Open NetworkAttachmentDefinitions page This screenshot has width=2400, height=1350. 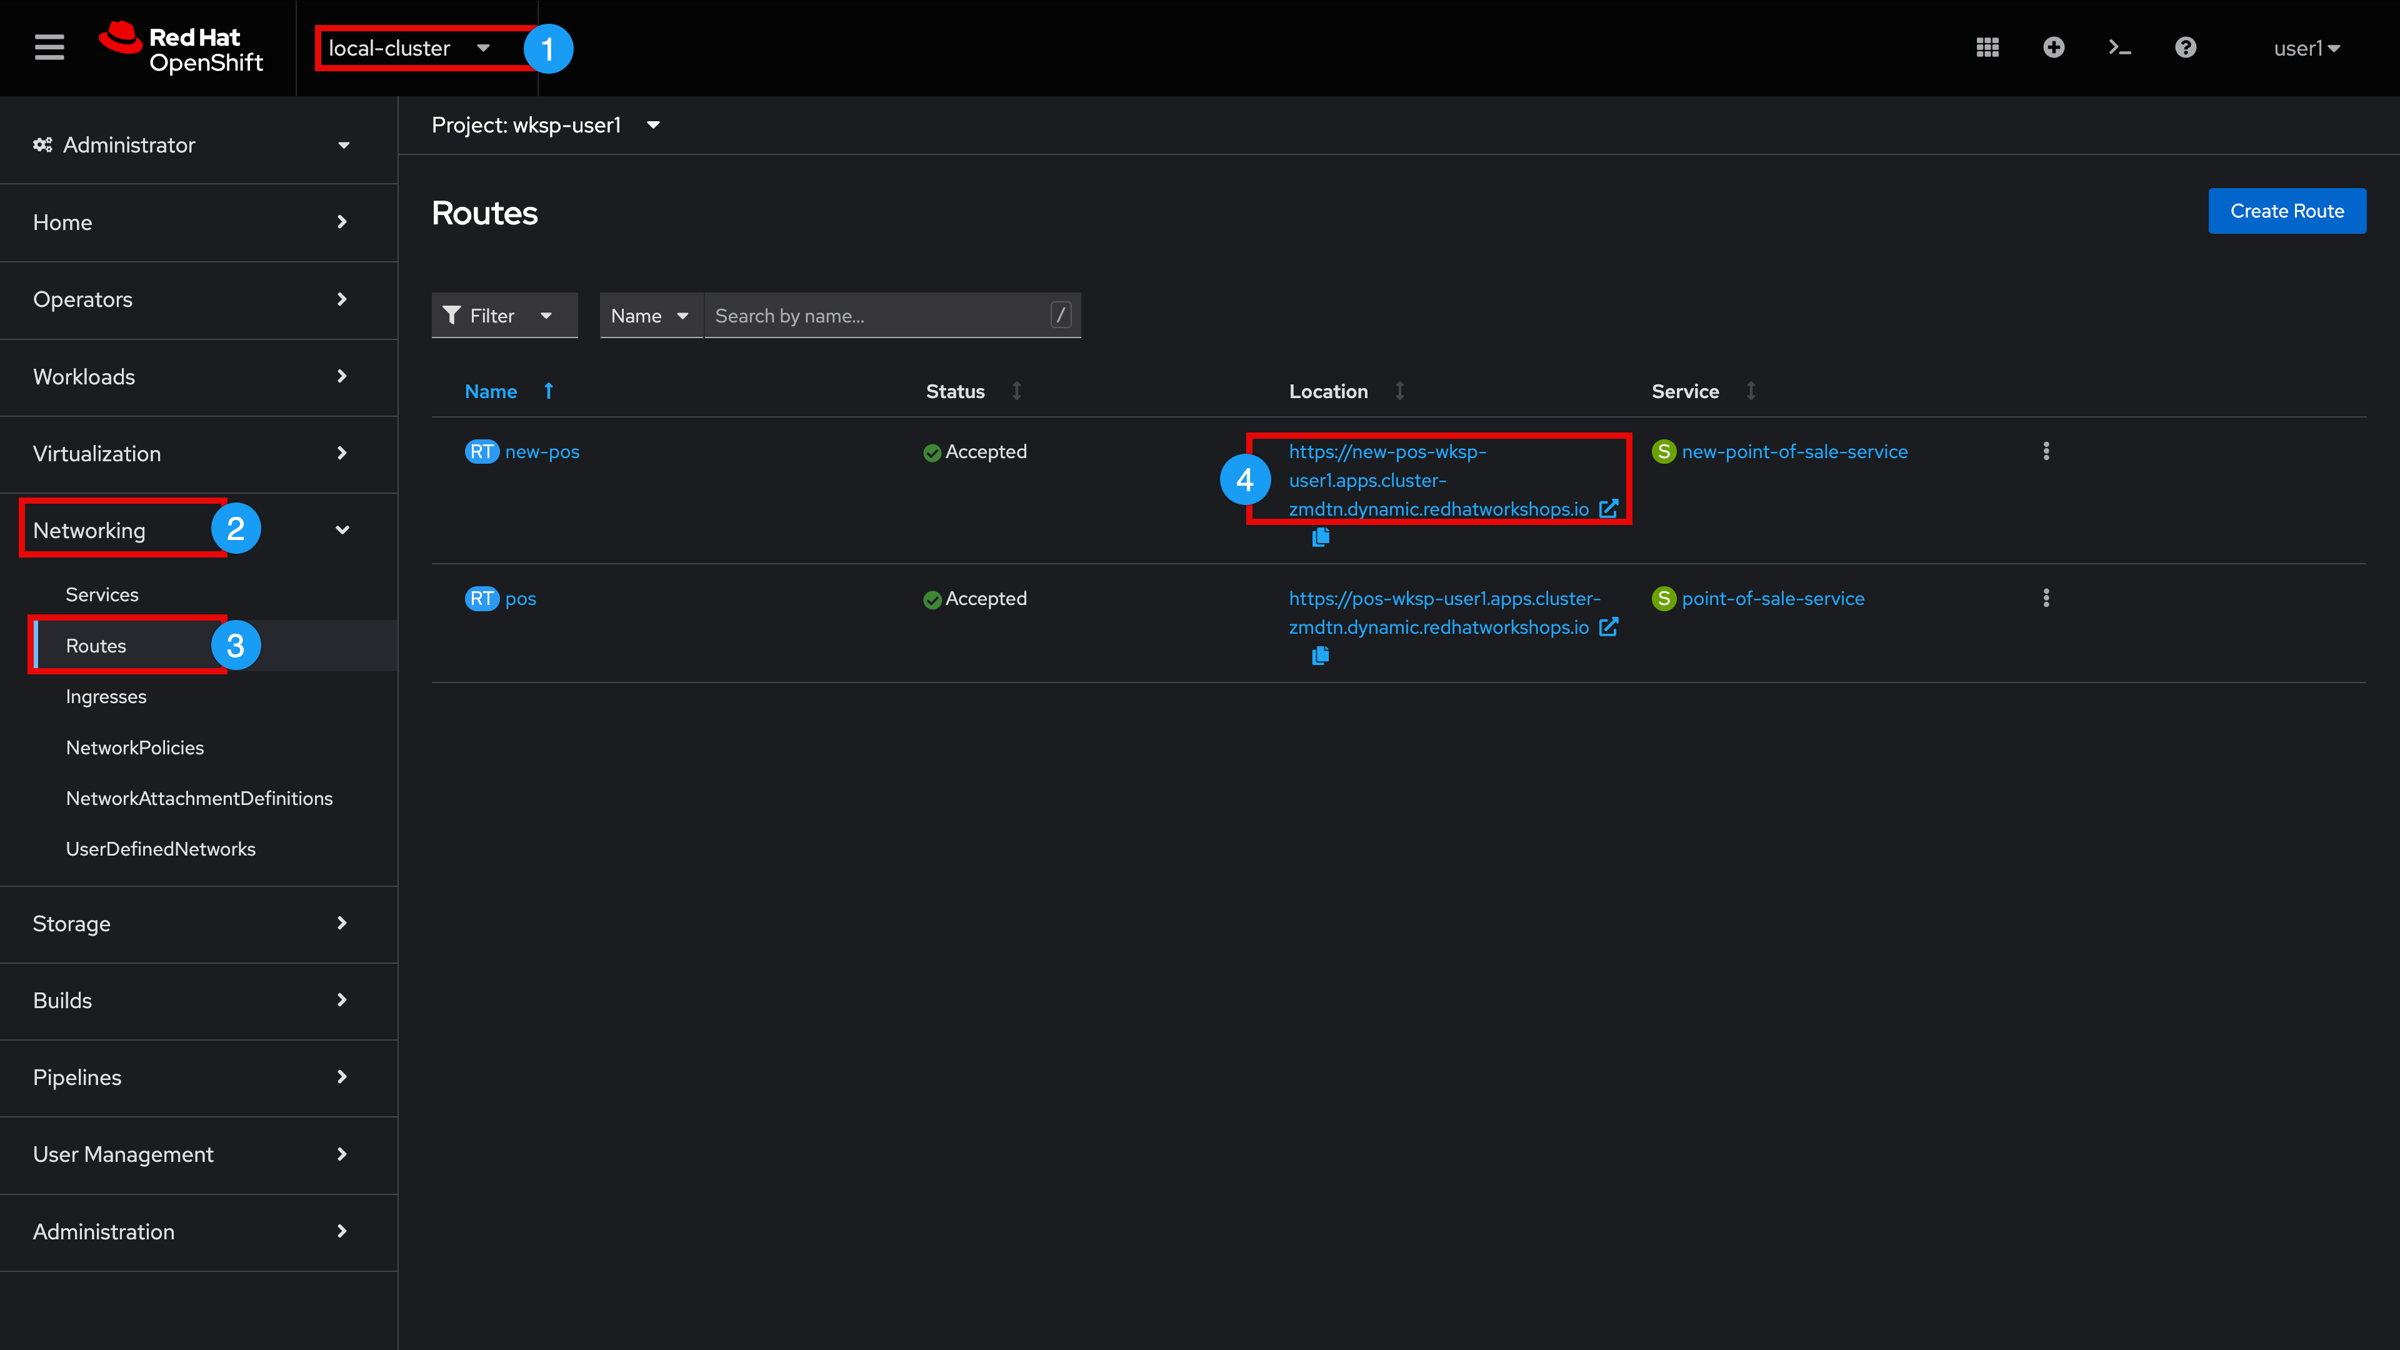199,799
